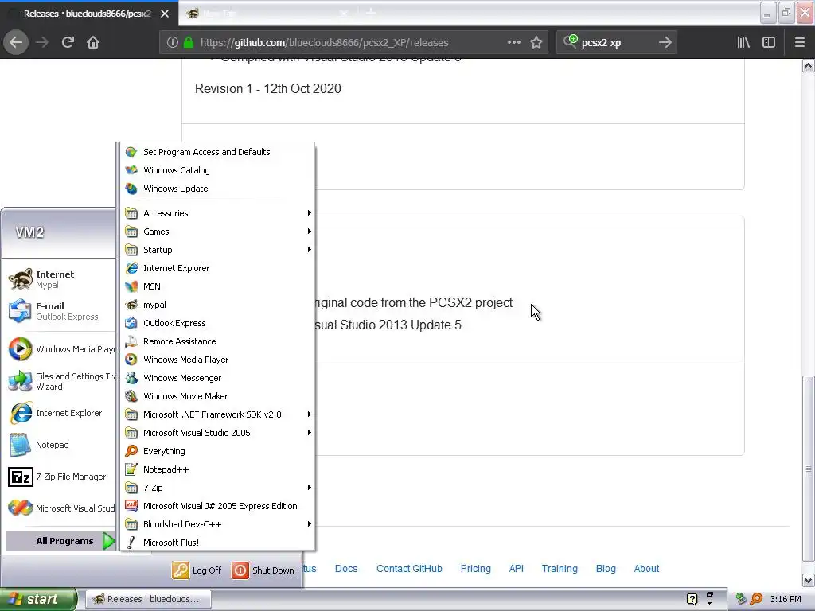Open the Docs footer link

pos(346,568)
